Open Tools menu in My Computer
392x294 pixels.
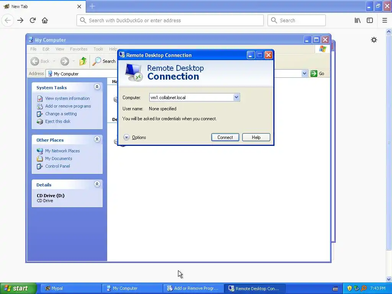coord(98,49)
